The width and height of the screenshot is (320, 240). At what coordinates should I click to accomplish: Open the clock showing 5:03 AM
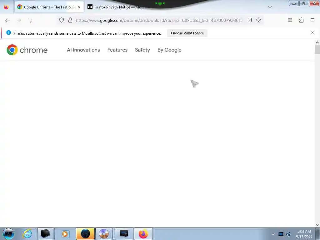[304, 234]
